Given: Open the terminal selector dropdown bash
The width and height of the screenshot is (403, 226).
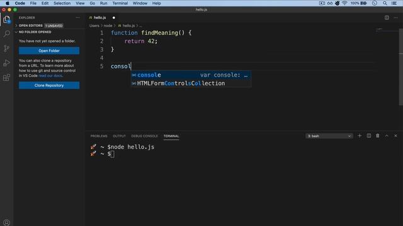Looking at the screenshot, I should tap(329, 136).
